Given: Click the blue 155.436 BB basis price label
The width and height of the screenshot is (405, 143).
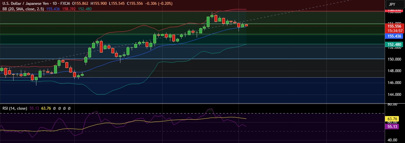Looking at the screenshot, I should (394, 37).
